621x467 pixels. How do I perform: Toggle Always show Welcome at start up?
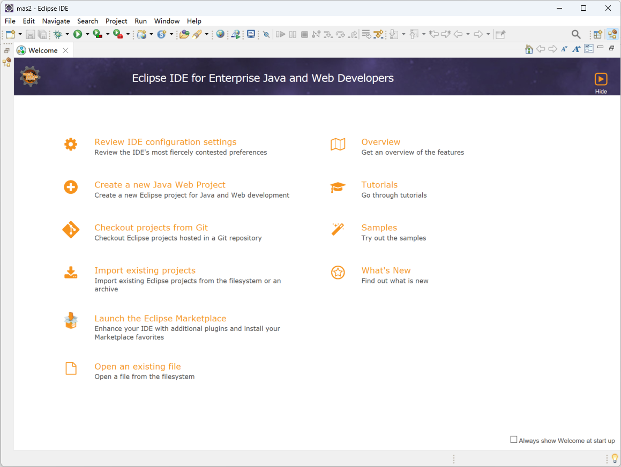(x=514, y=440)
